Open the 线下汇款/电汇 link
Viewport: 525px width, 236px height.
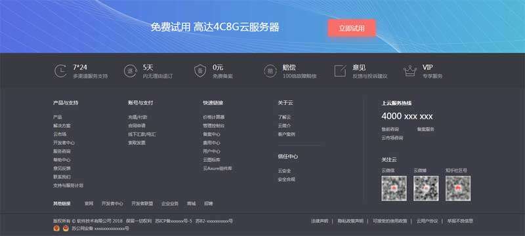(x=142, y=134)
